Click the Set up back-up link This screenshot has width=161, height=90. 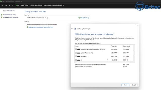pos(85,18)
